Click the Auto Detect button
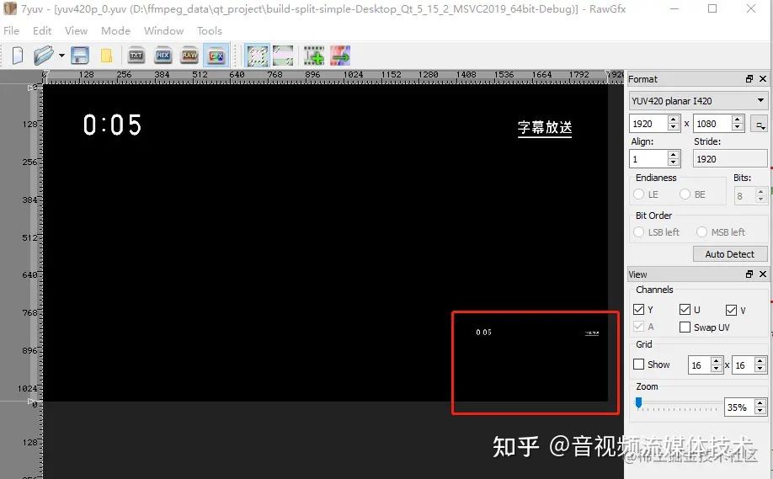Image resolution: width=773 pixels, height=479 pixels. (x=730, y=254)
